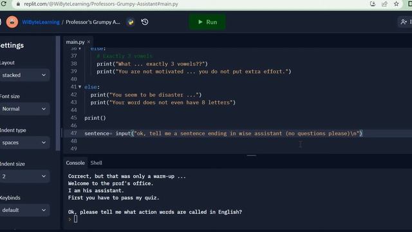Click the 'Exactly 3 vowels' comment line
The height and width of the screenshot is (232, 412).
click(124, 56)
